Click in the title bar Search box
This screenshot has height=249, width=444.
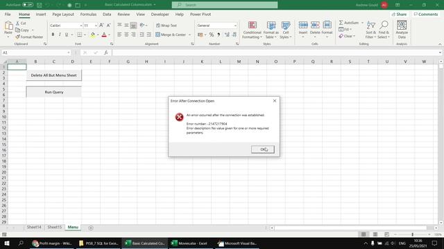click(225, 5)
